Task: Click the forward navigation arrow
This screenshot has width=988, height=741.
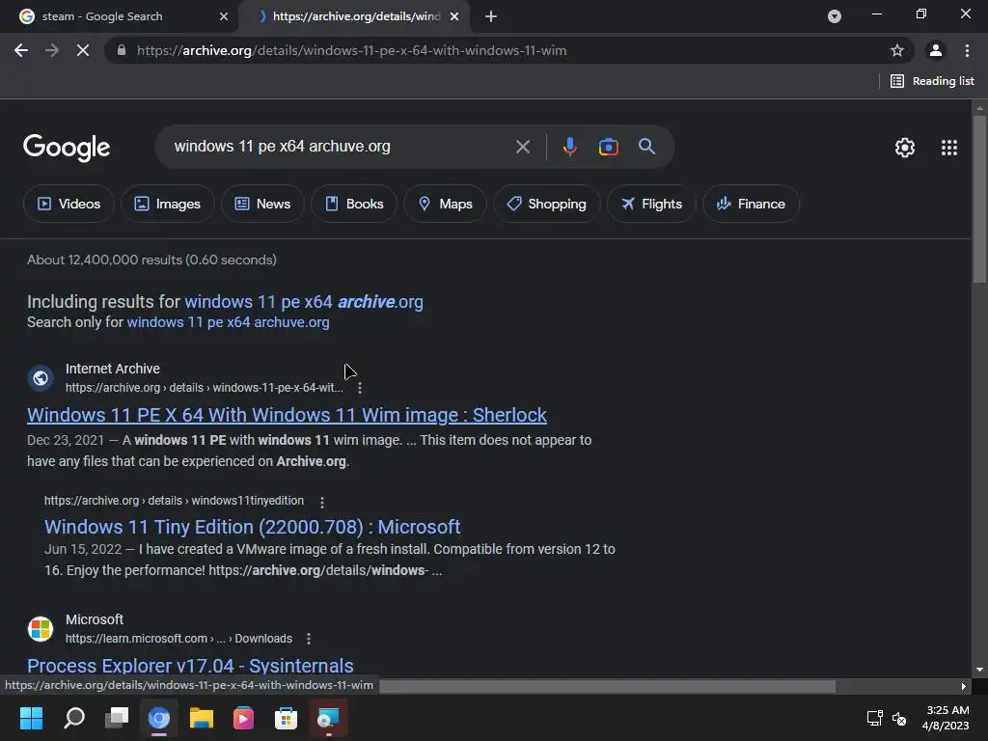Action: pos(52,50)
